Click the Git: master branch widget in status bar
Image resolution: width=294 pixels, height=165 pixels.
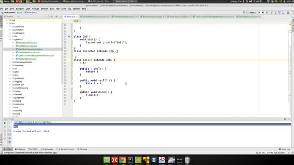point(280,153)
